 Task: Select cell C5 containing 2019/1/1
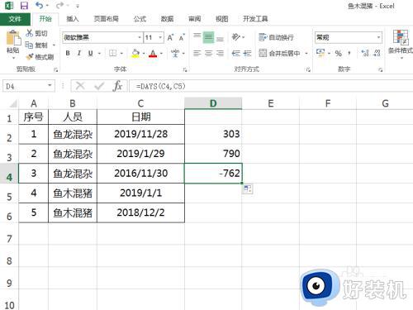(x=140, y=193)
